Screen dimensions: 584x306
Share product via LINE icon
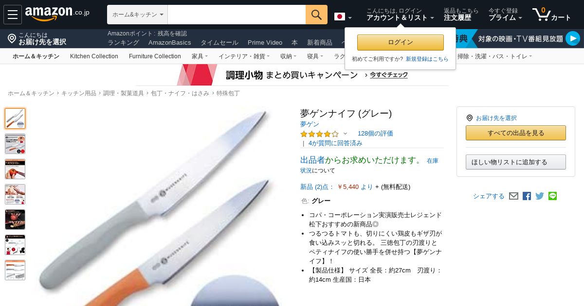point(552,196)
